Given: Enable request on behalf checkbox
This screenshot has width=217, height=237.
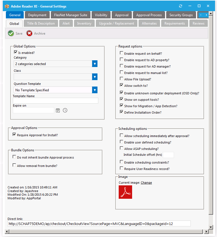Looking at the screenshot, I should [x=121, y=53].
